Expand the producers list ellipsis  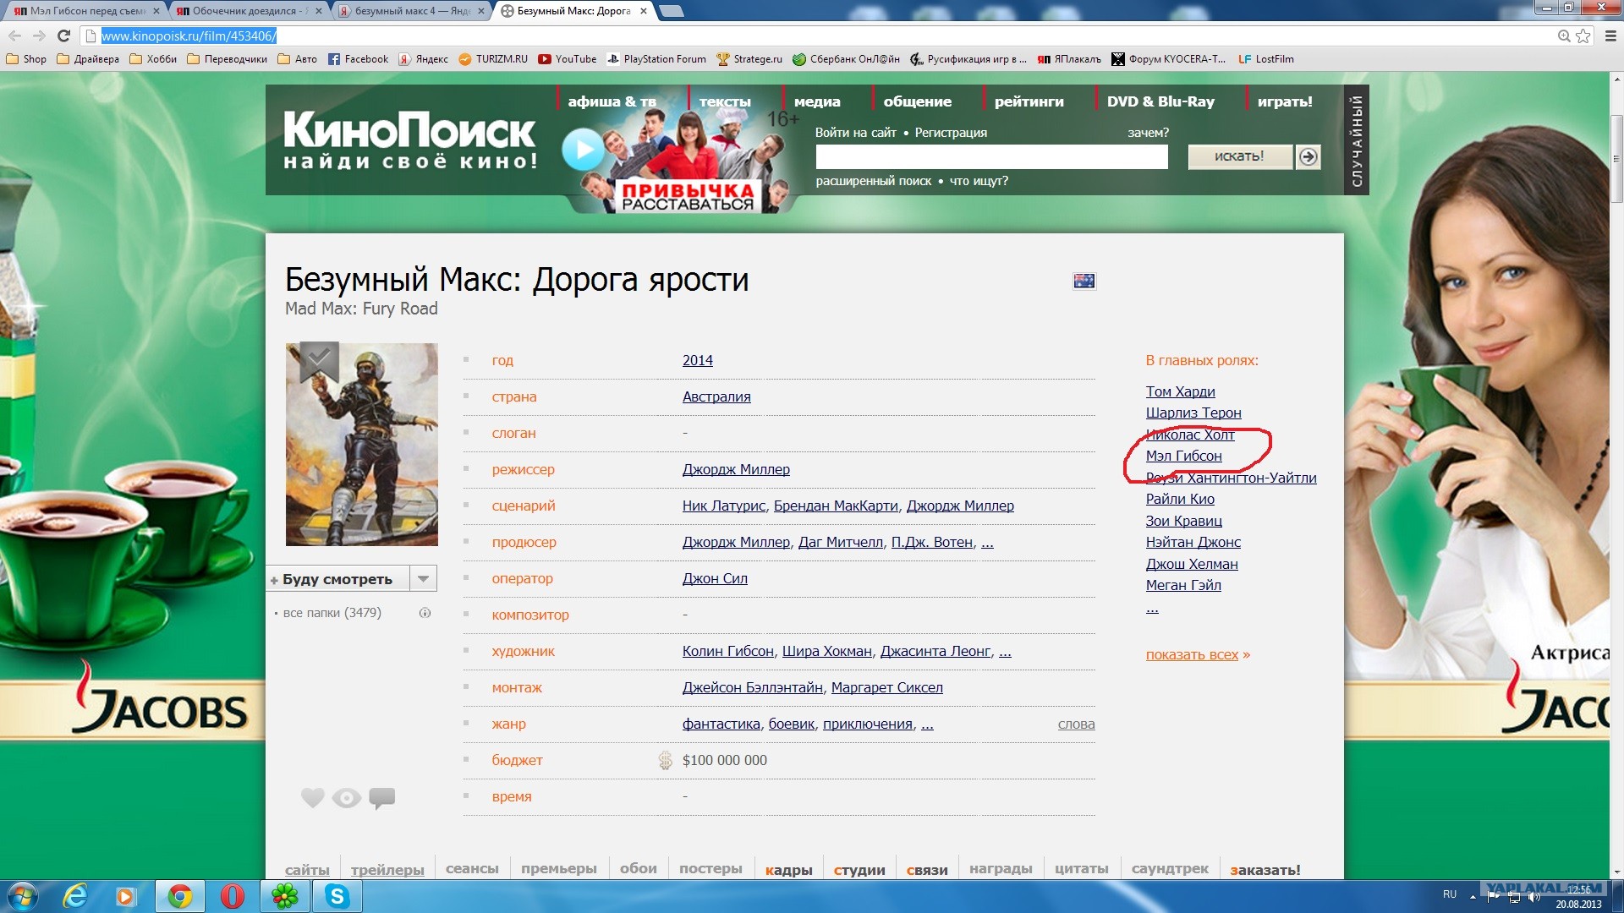987,543
